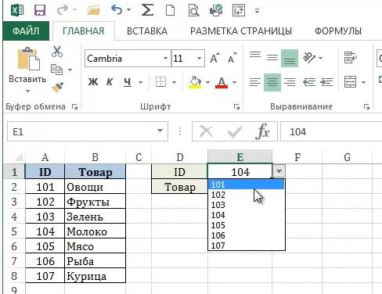Viewport: 382px width, 294px height.
Task: Toggle bold formatting Ж
Action: 93,82
